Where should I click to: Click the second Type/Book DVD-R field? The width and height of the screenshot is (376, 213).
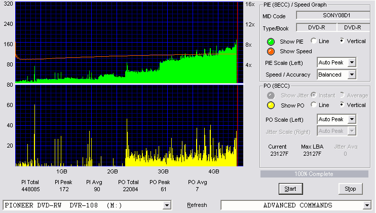pos(353,27)
